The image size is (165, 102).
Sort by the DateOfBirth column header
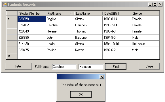tap(117, 14)
